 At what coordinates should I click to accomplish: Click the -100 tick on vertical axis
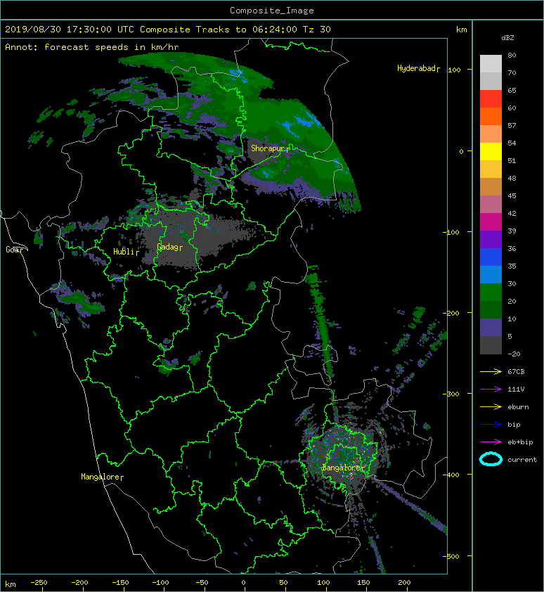tap(451, 232)
